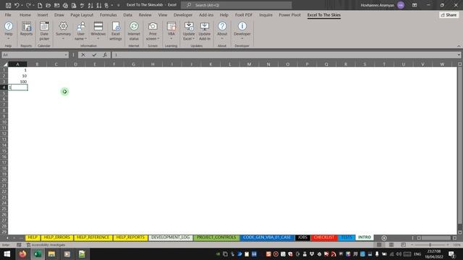Open the HELP sheet tab
This screenshot has width=463, height=260.
click(33, 238)
